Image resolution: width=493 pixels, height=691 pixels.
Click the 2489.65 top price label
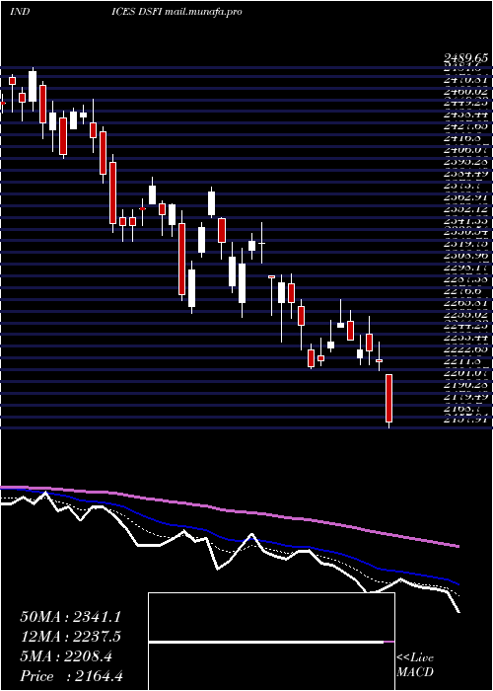[x=466, y=58]
